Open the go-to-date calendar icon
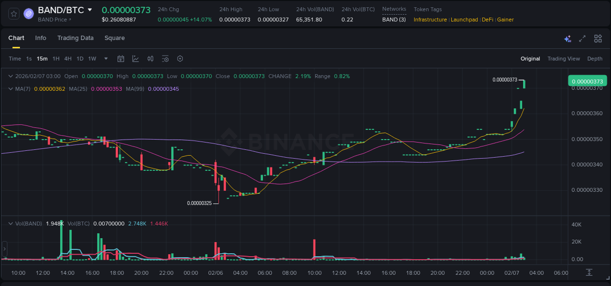The height and width of the screenshot is (286, 611). click(x=121, y=59)
